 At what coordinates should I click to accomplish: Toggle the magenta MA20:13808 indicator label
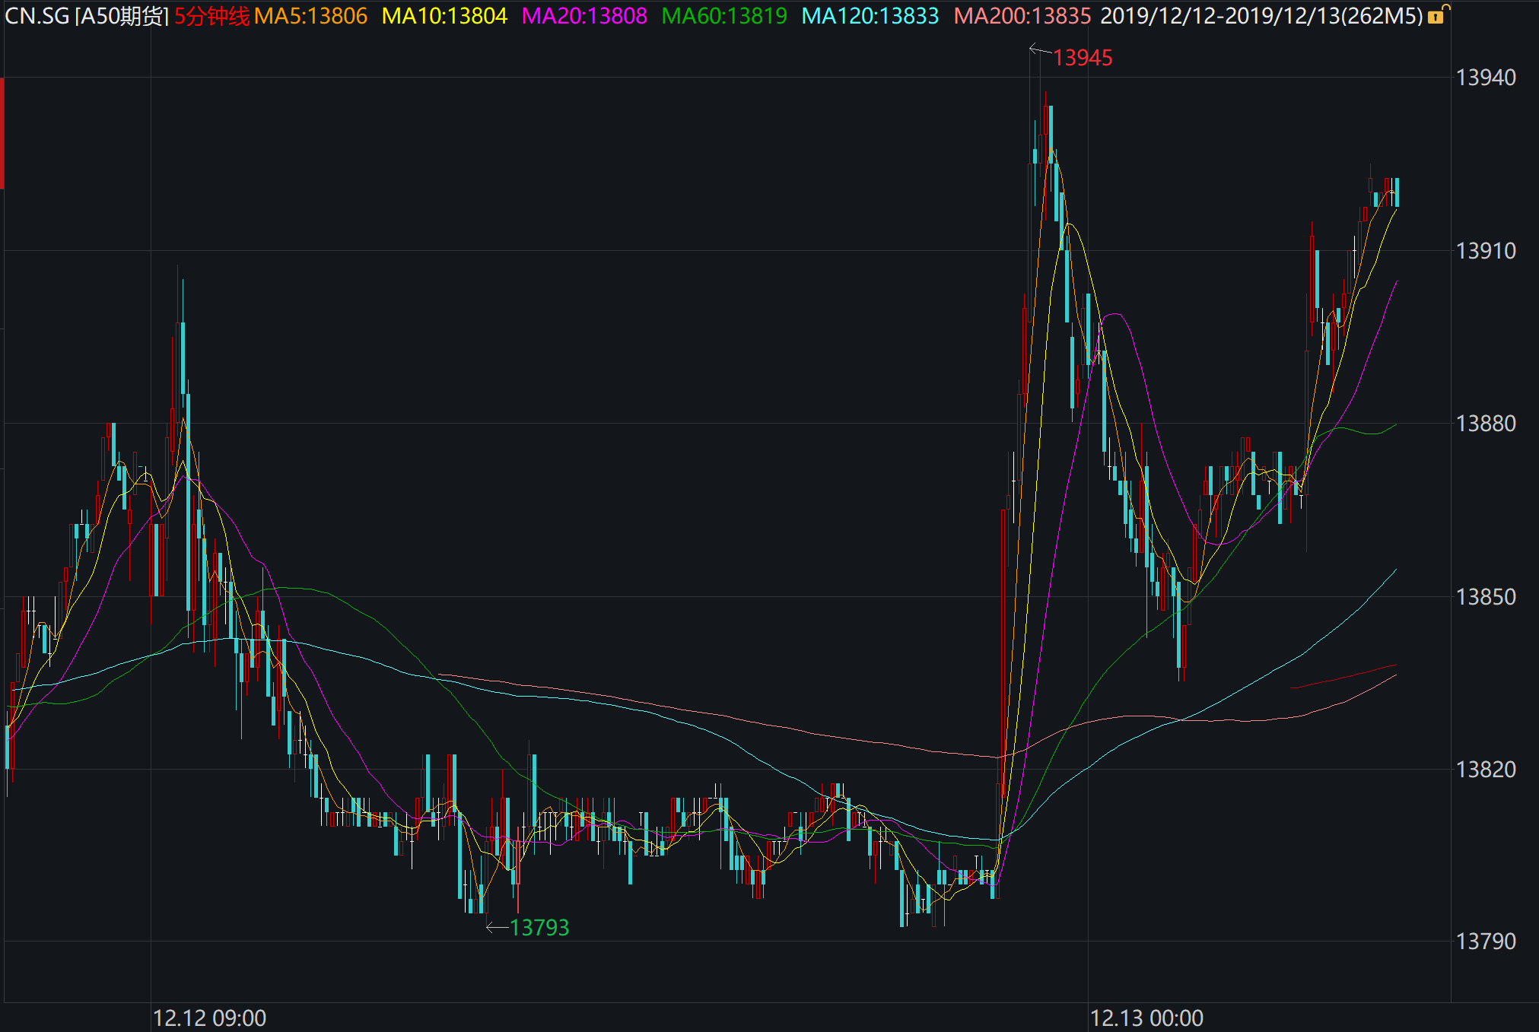(x=584, y=16)
